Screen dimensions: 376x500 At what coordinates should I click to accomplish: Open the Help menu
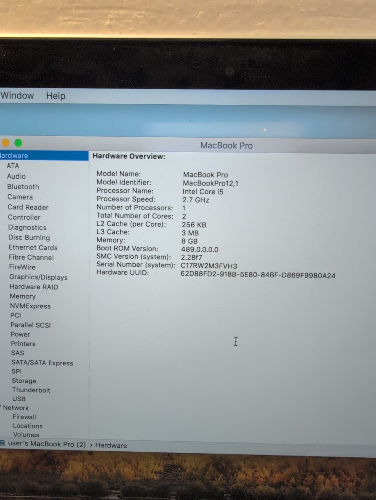(56, 96)
